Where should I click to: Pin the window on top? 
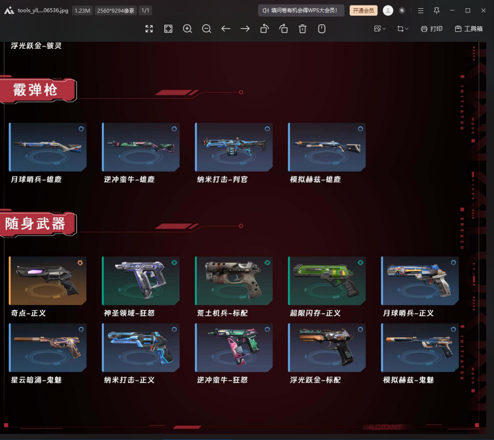(436, 11)
